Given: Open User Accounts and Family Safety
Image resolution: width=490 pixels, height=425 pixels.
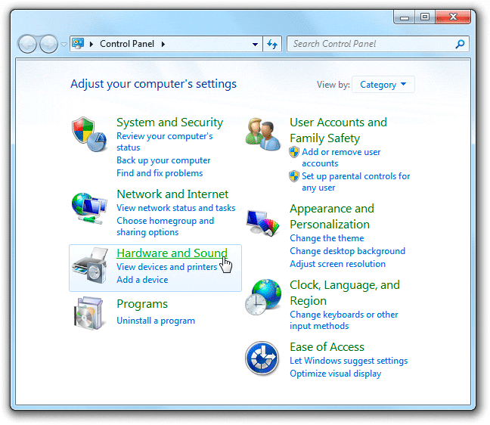Looking at the screenshot, I should click(338, 130).
